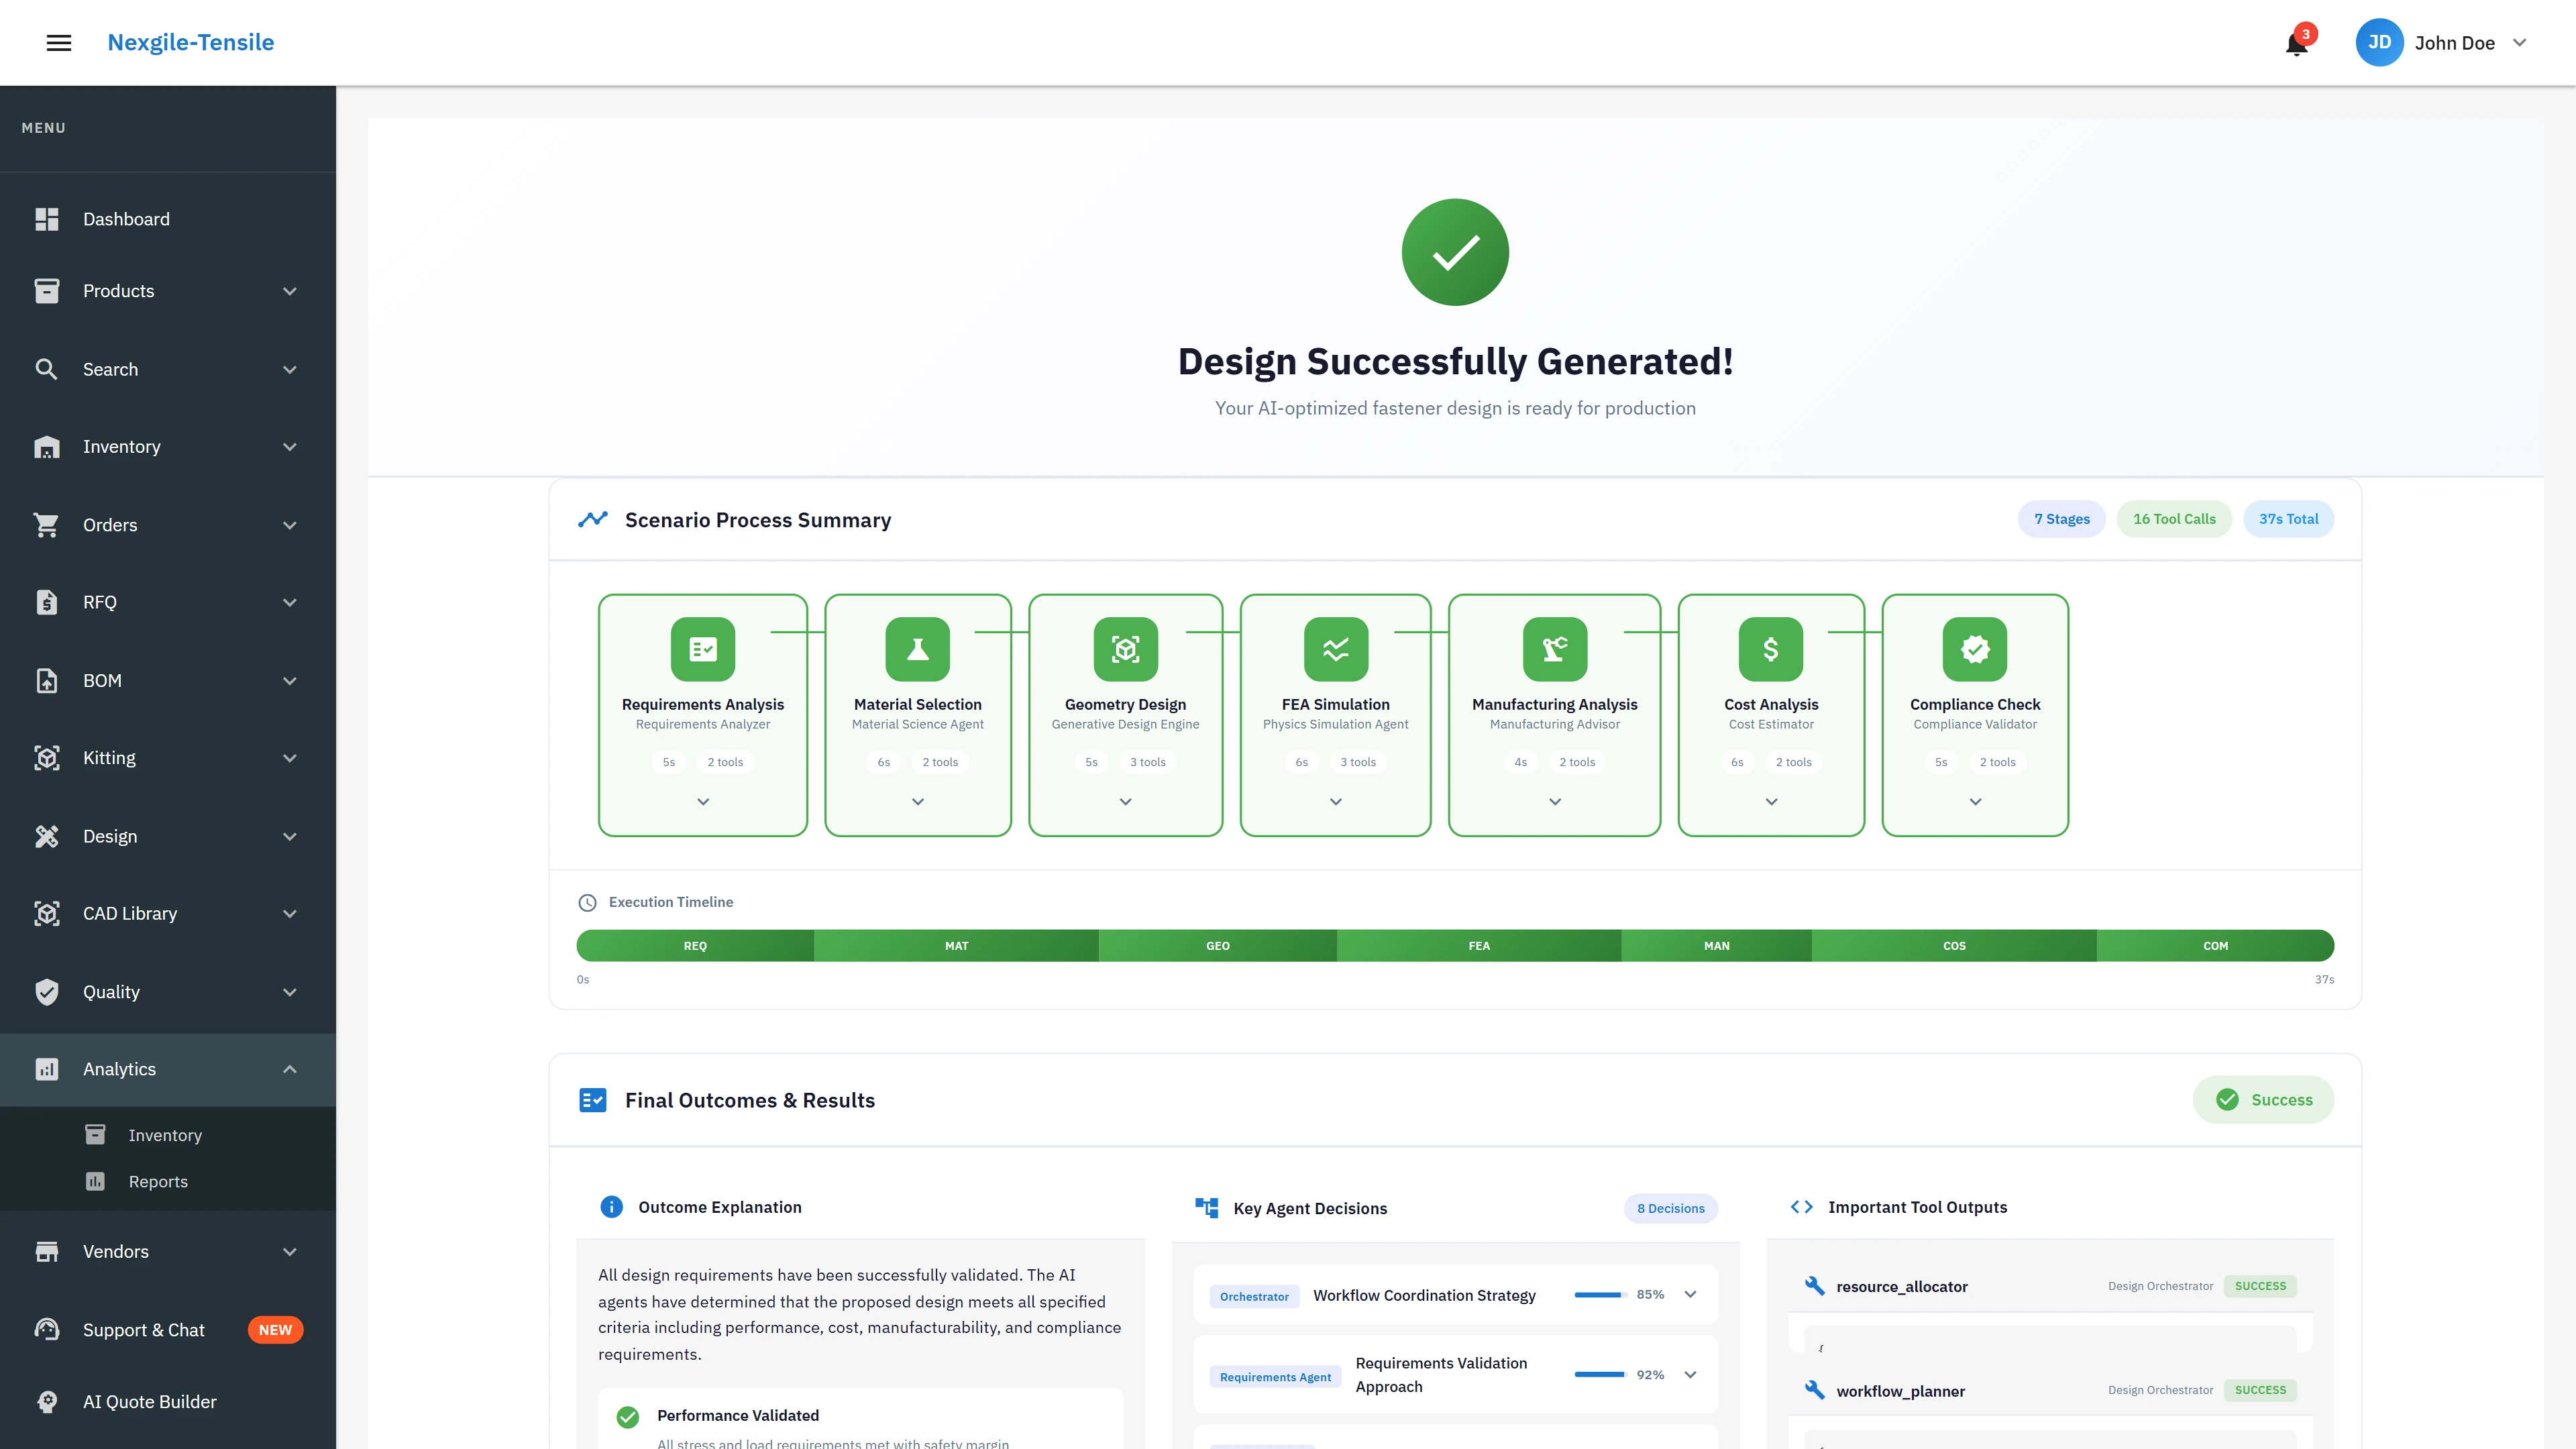Screen dimensions: 2576x1449
Task: Expand the Requirements Analysis stage card
Action: (x=703, y=802)
